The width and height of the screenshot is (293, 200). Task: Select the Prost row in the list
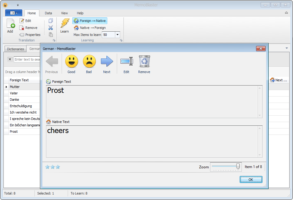pyautogui.click(x=22, y=131)
